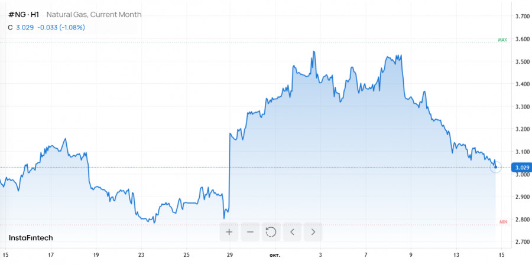This screenshot has width=532, height=265.
Task: Reset the chart view
Action: point(271,232)
